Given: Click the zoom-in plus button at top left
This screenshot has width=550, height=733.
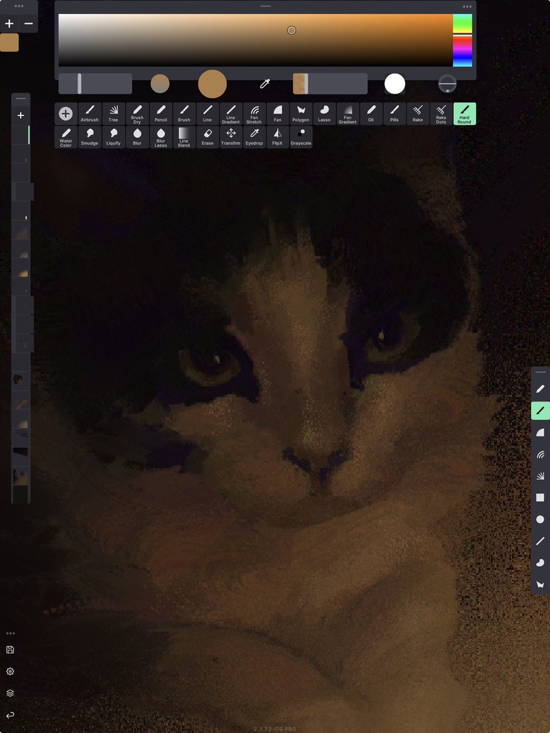Looking at the screenshot, I should [x=9, y=23].
